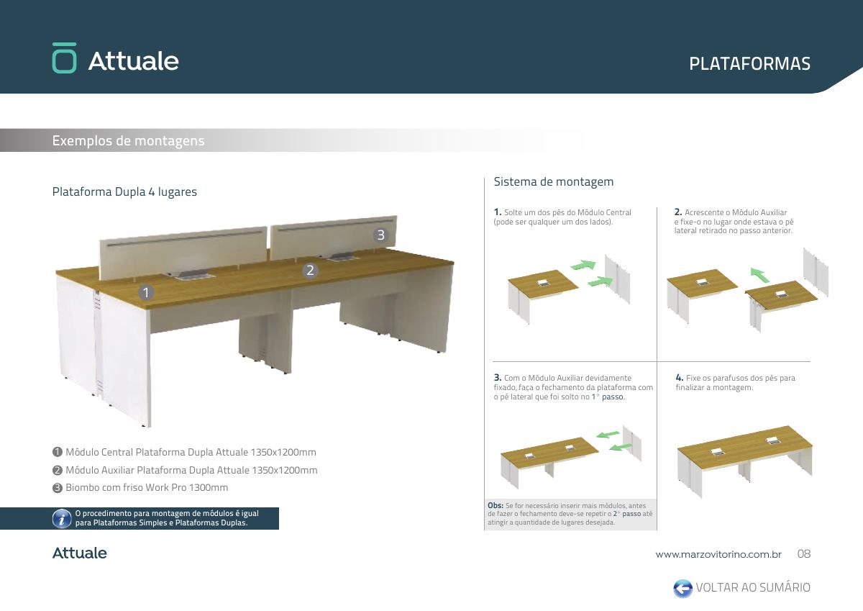The height and width of the screenshot is (611, 863).
Task: Click step 3 text Com o Módulo Auxiliar devidamente
Action: click(x=573, y=387)
